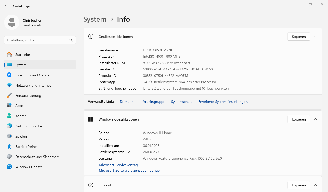Open Erweiterte Systemeinstellungen link

[223, 102]
